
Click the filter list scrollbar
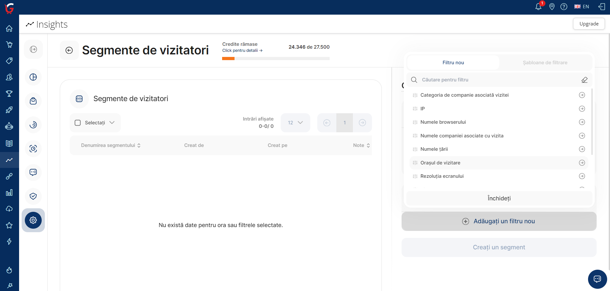click(x=592, y=122)
